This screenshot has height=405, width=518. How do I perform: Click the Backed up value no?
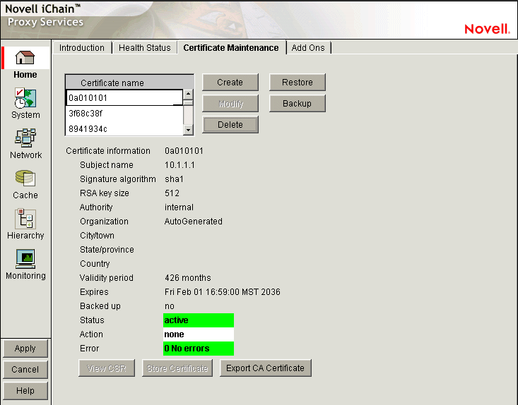coord(169,306)
